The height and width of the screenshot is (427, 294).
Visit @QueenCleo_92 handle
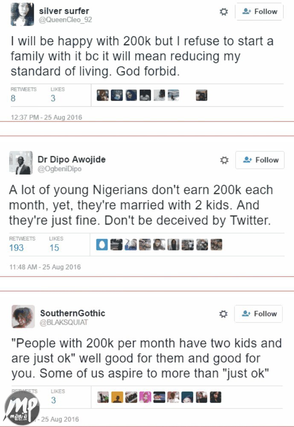pos(65,20)
